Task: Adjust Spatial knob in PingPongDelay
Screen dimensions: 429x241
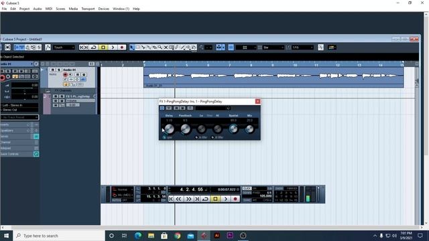Action: click(233, 129)
